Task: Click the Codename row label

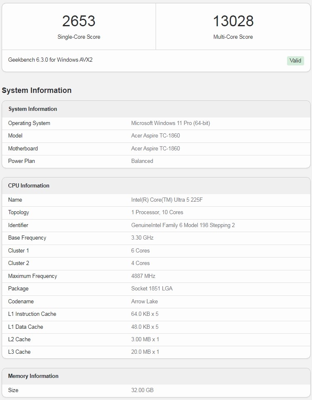Action: [21, 301]
